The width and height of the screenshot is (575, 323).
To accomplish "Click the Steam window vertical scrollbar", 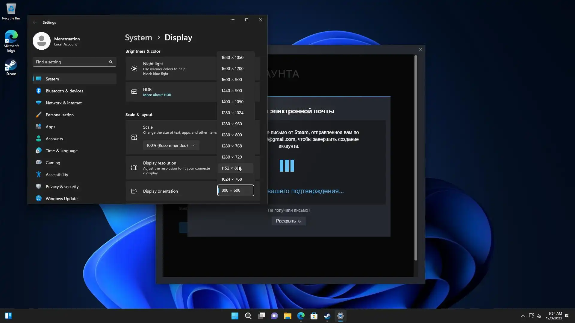I will (416, 158).
